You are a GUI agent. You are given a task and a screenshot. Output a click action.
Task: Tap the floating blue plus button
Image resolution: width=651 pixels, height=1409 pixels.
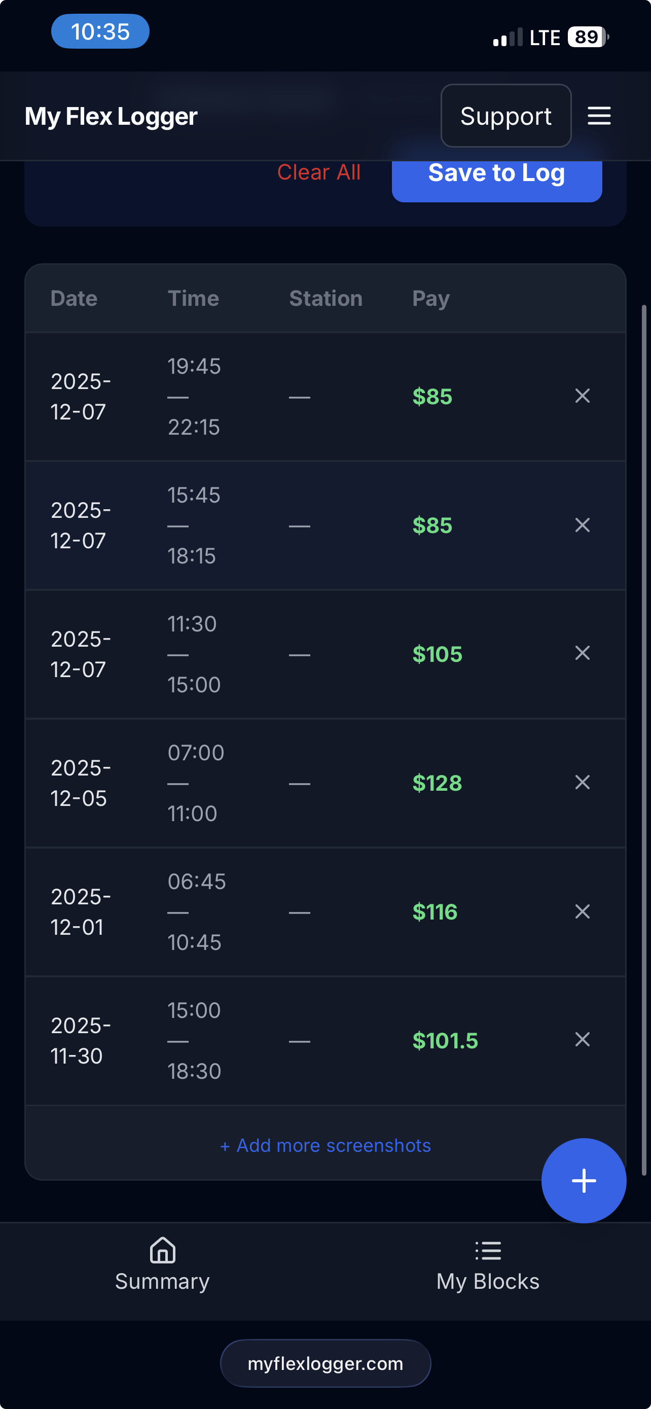(583, 1180)
